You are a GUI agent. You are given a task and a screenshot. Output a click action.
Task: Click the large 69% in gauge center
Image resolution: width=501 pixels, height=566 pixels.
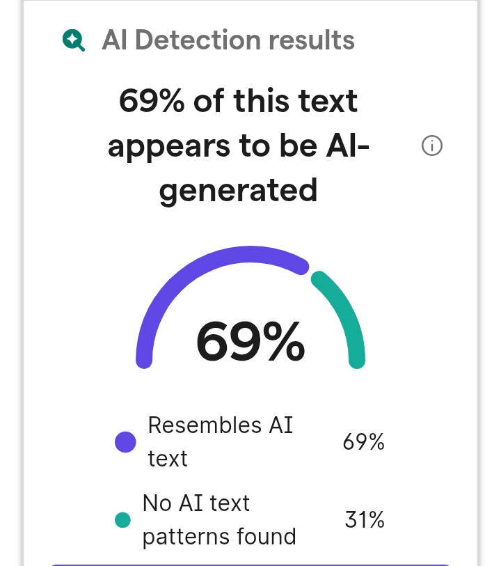(250, 343)
